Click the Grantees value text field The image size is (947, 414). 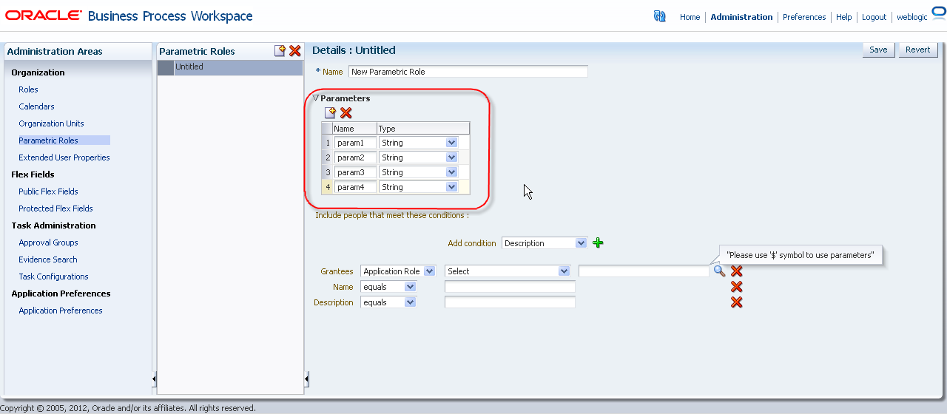(x=644, y=271)
